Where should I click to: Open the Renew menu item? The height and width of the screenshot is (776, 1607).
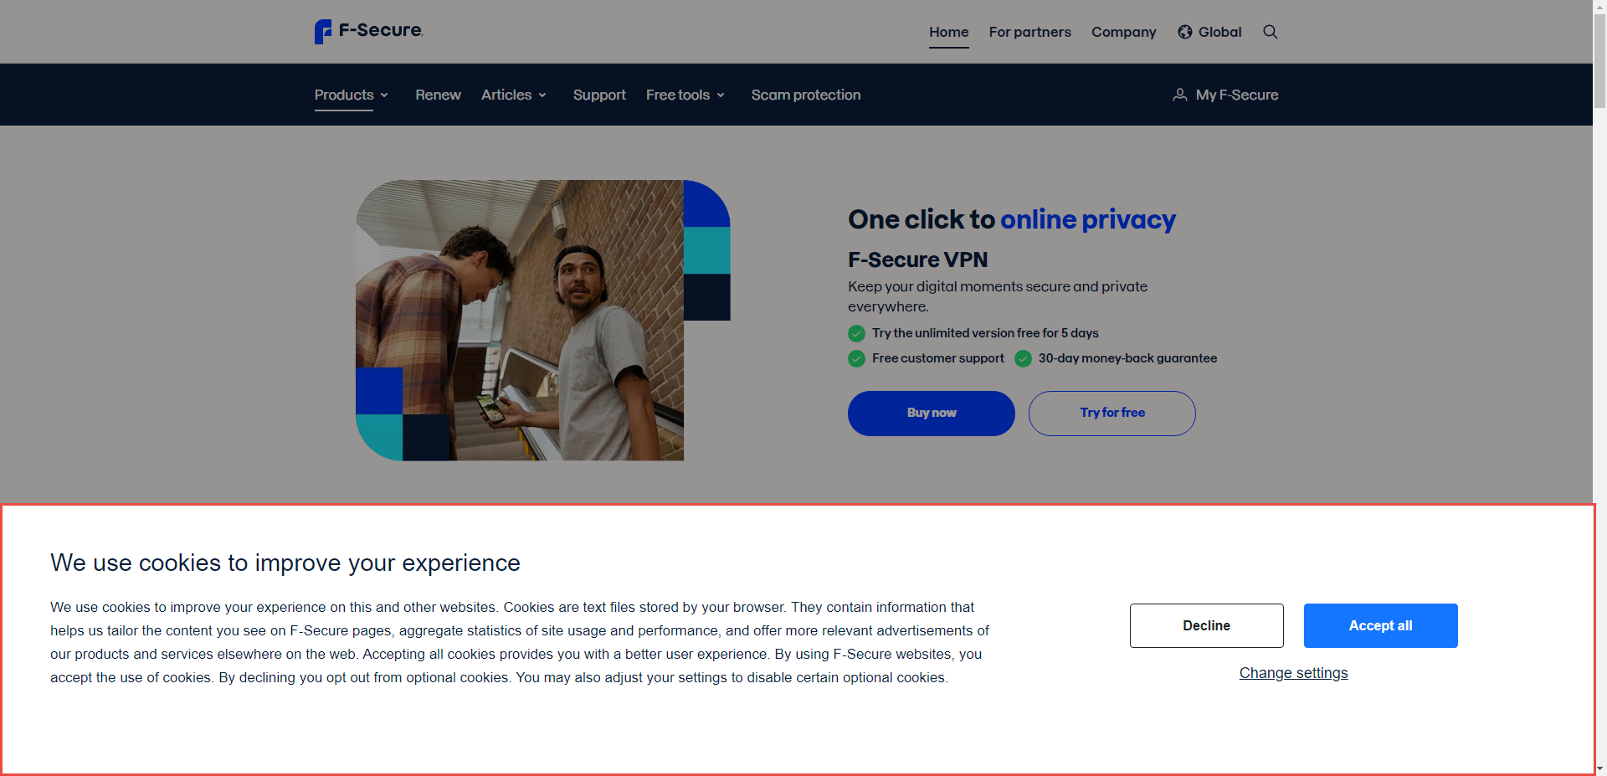[438, 95]
